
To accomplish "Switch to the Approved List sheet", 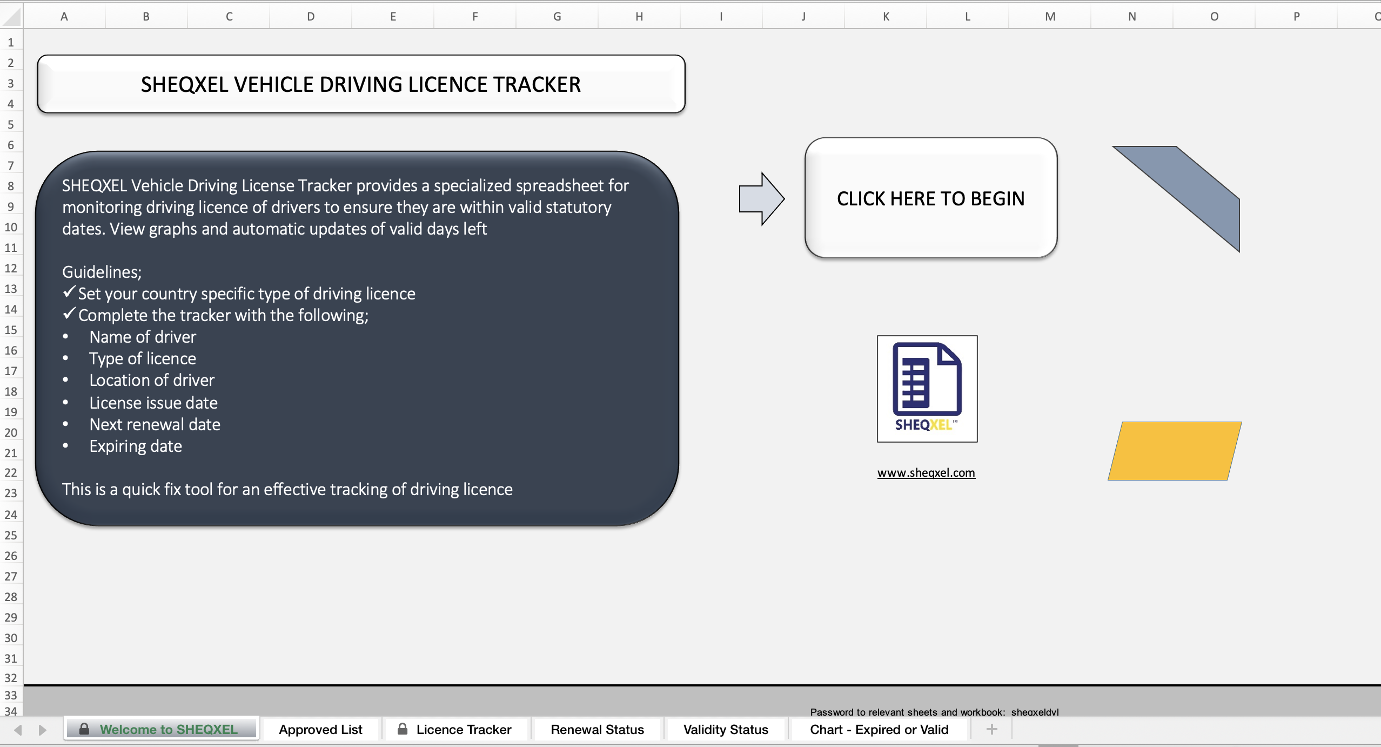I will 320,729.
